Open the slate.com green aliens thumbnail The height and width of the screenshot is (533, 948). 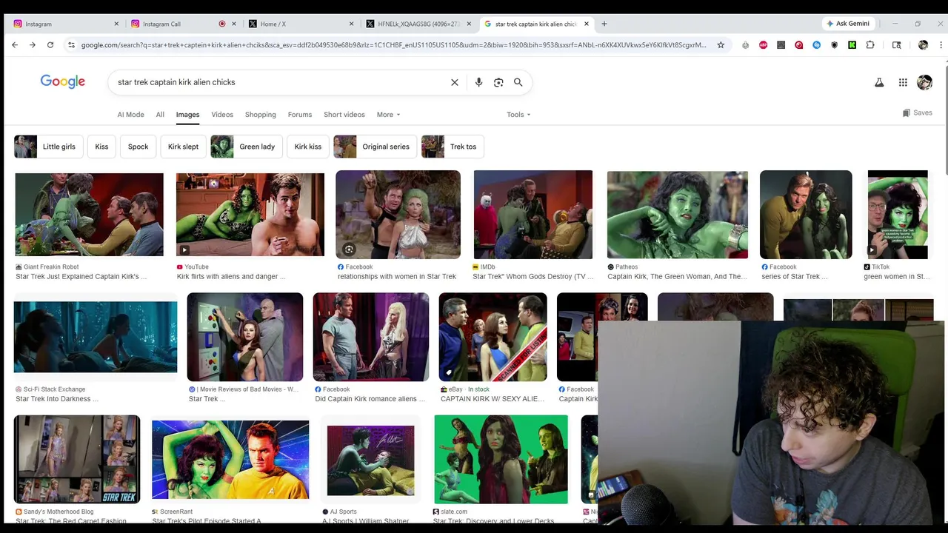click(501, 459)
